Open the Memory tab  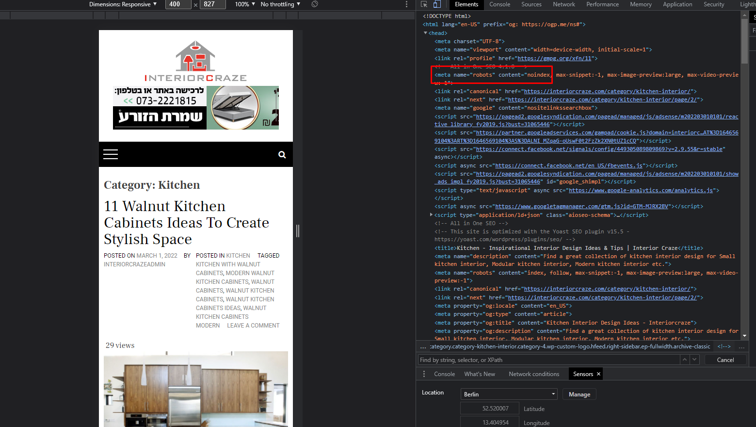(641, 4)
